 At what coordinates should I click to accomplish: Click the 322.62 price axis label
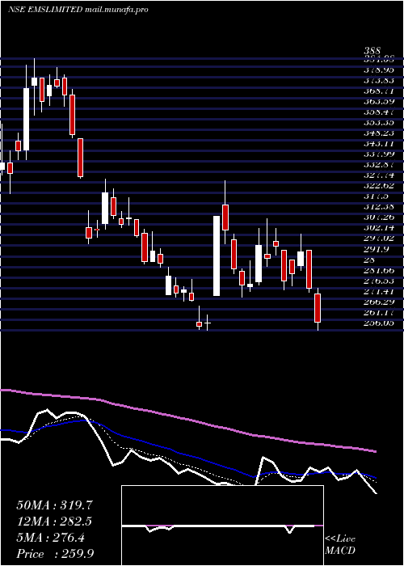(378, 185)
